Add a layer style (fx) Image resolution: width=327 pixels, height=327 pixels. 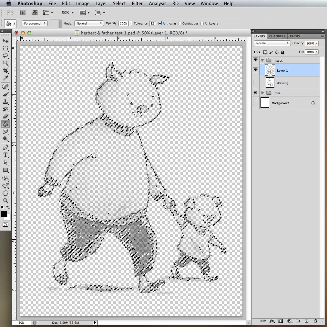[x=272, y=321]
